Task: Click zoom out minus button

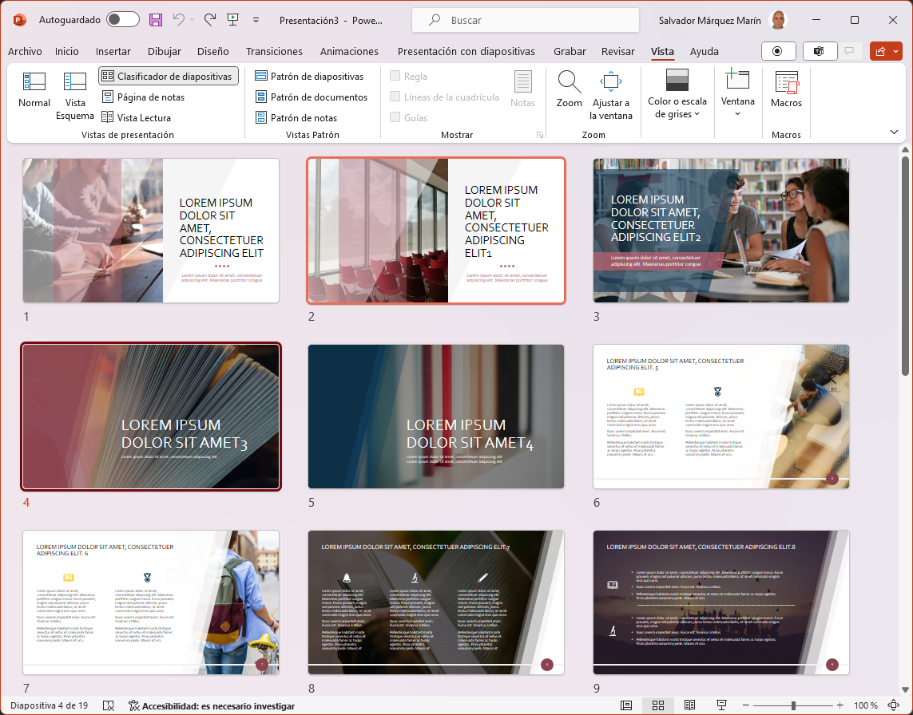Action: 745,705
